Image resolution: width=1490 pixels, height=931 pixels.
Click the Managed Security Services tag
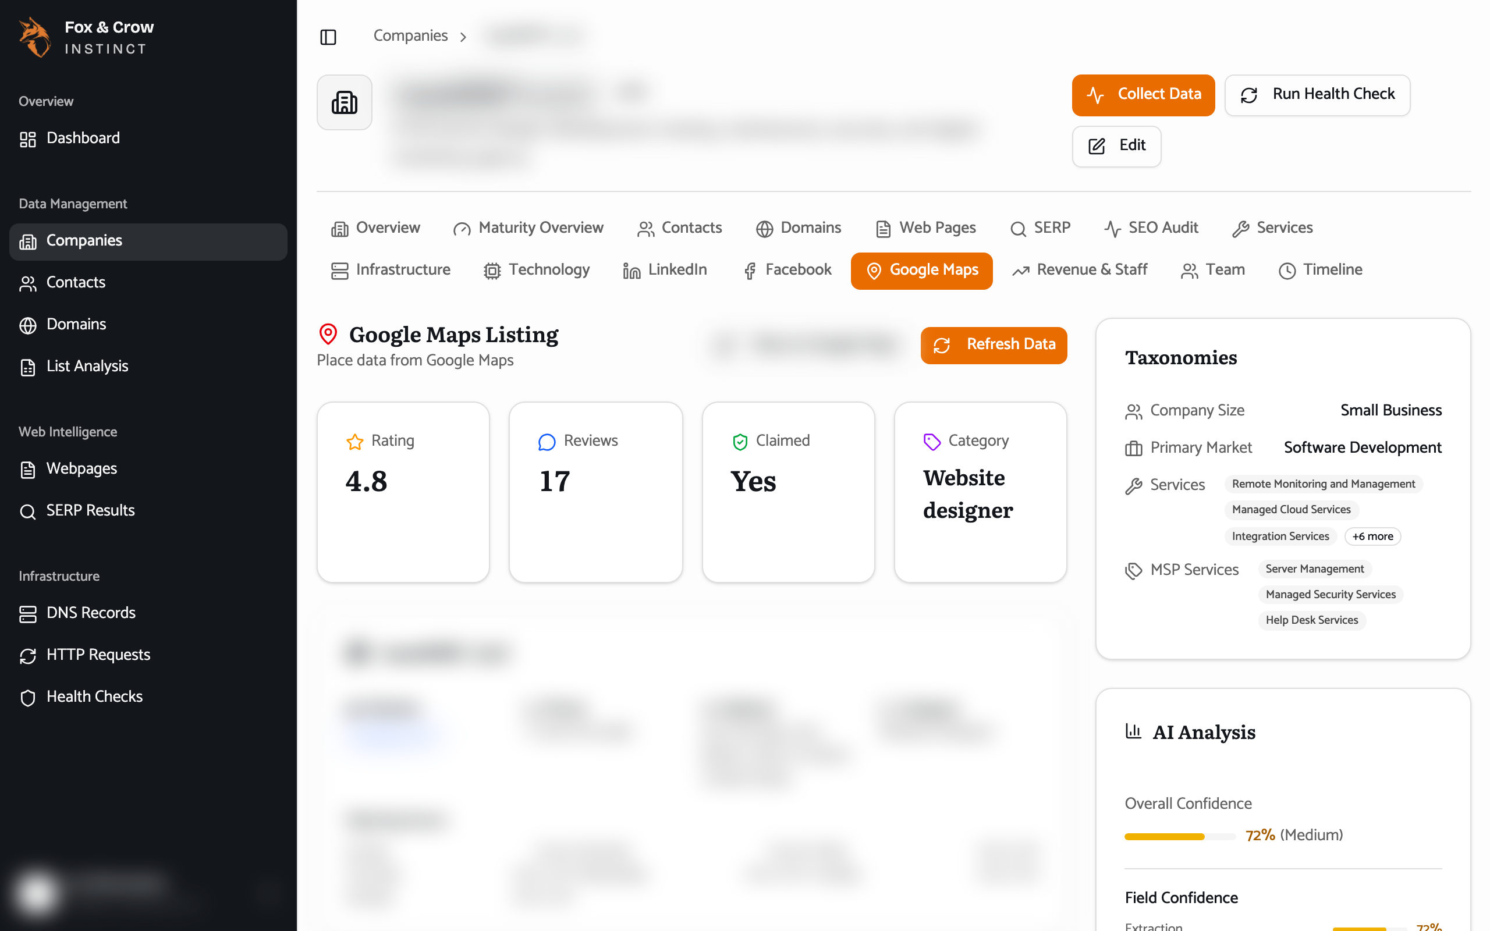1331,595
